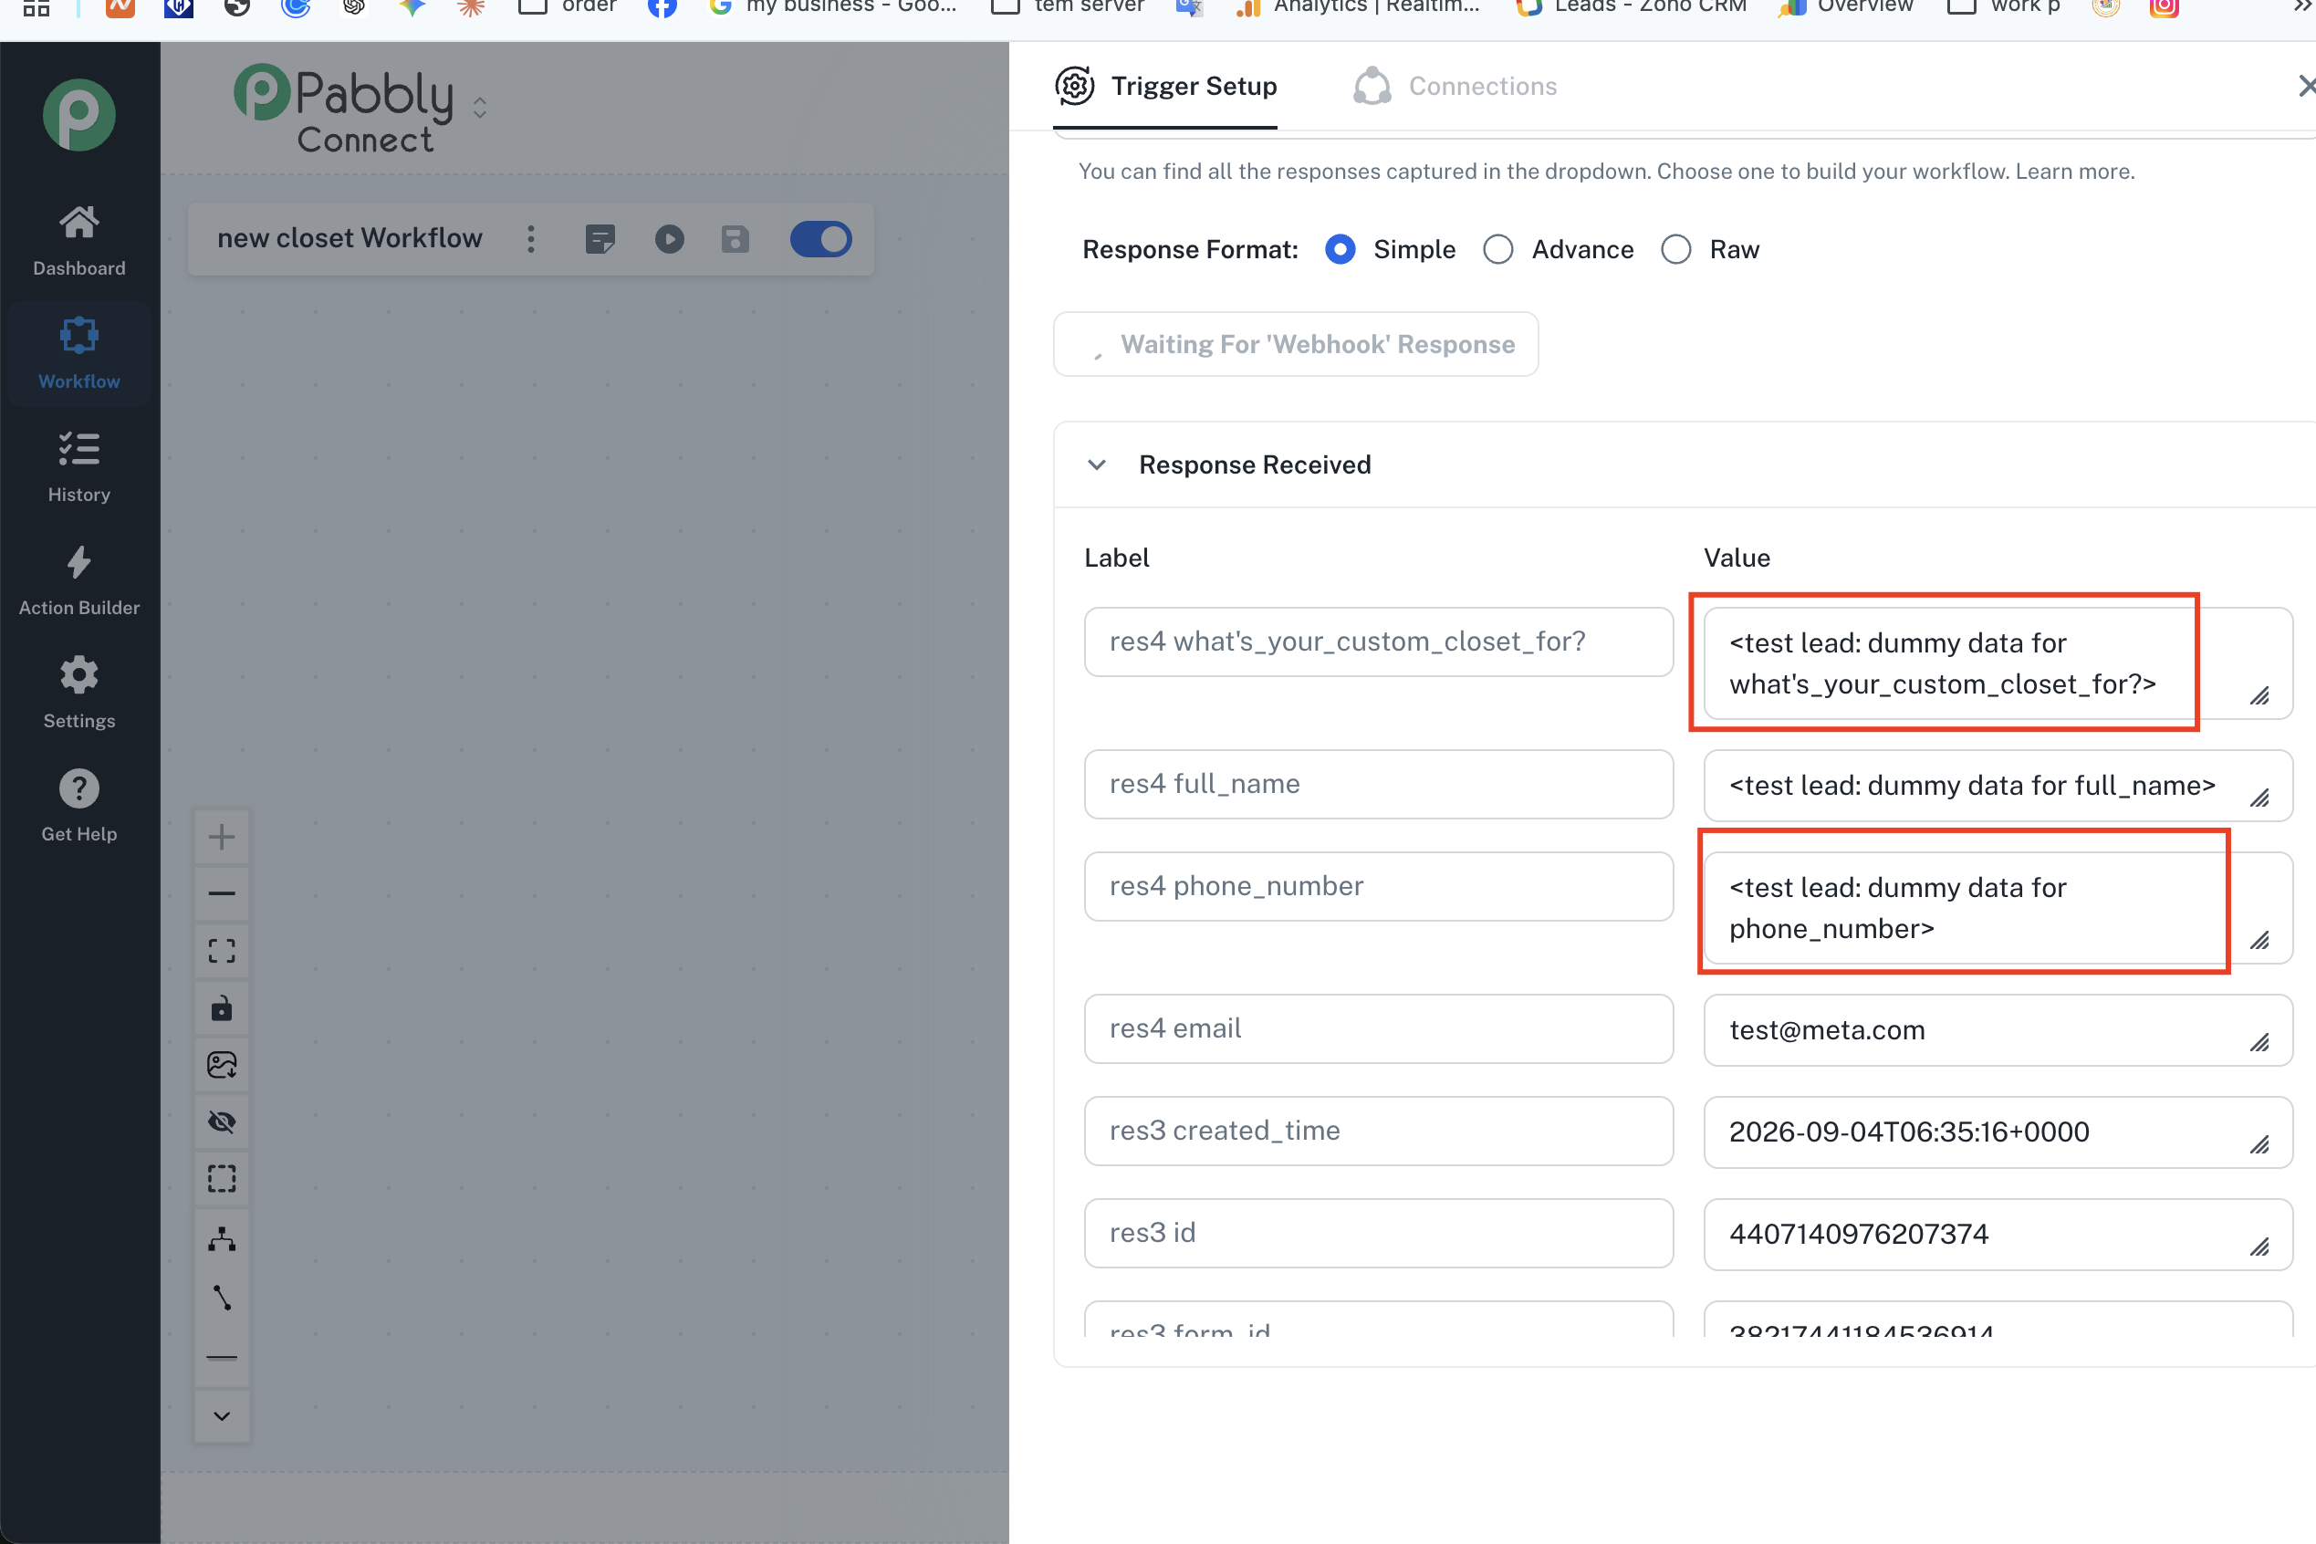Activate the dashed selection box tool

[x=222, y=1179]
